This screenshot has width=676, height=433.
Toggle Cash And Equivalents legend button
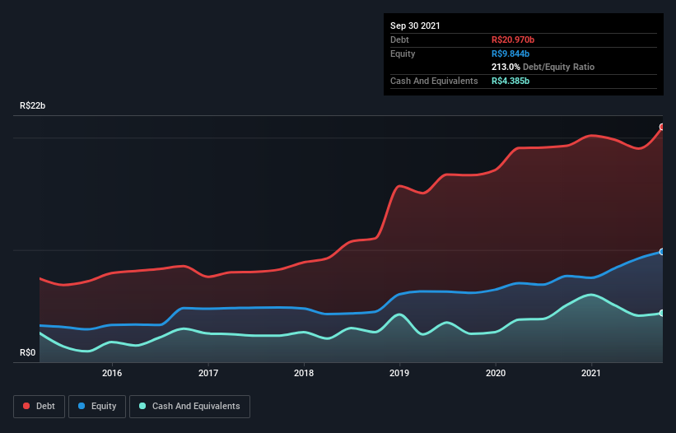click(x=189, y=407)
